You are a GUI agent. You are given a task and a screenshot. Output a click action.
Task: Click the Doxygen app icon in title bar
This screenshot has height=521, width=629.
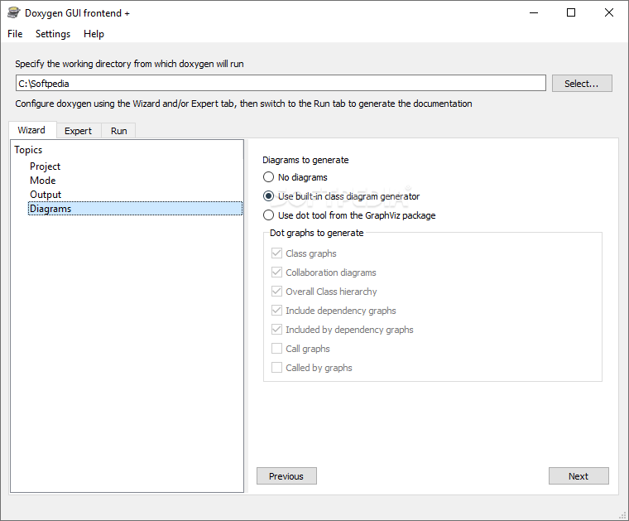coord(13,13)
